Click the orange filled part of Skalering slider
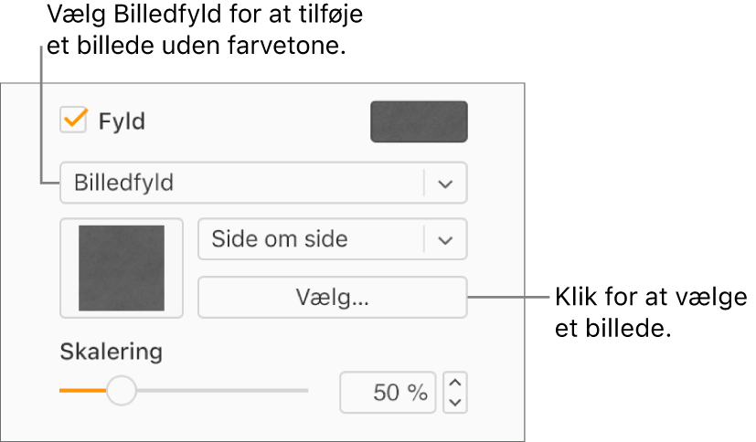The image size is (756, 442). coord(83,391)
